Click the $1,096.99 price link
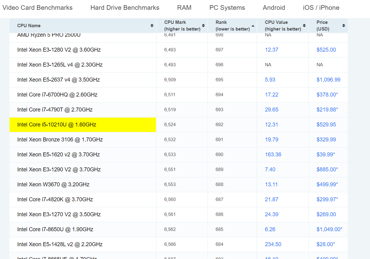Image resolution: width=370 pixels, height=259 pixels. (x=328, y=80)
